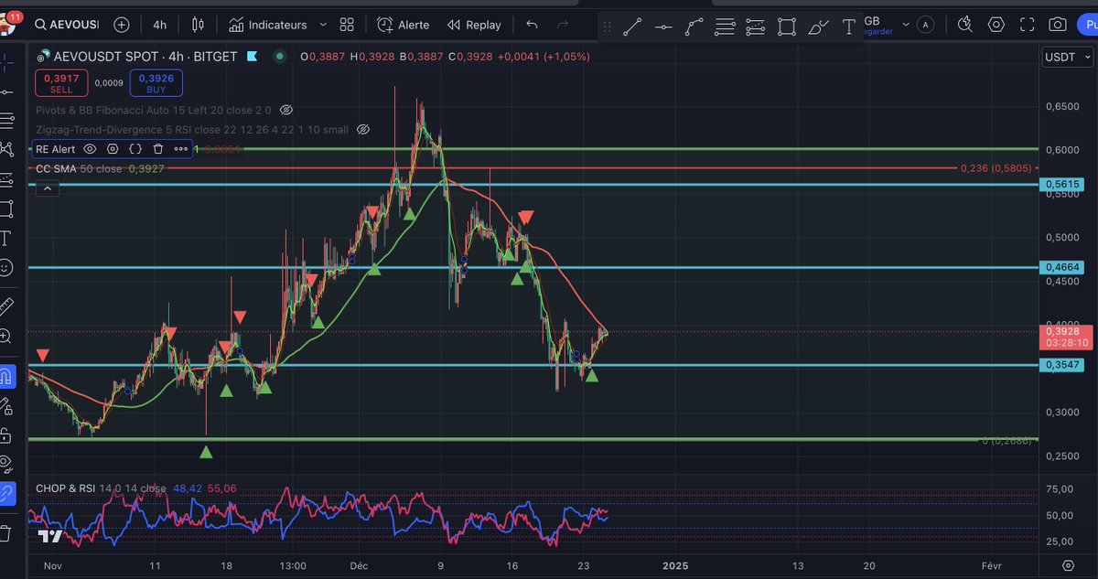This screenshot has height=579, width=1098.
Task: Open the AEVOUS symbol search
Action: pyautogui.click(x=67, y=25)
